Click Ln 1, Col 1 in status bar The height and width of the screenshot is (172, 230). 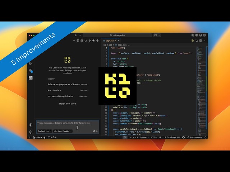click(133, 137)
